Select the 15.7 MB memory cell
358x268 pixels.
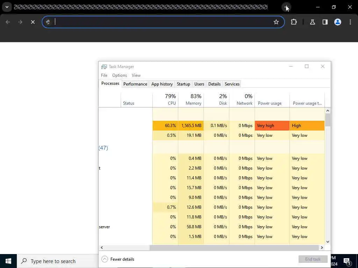191,187
